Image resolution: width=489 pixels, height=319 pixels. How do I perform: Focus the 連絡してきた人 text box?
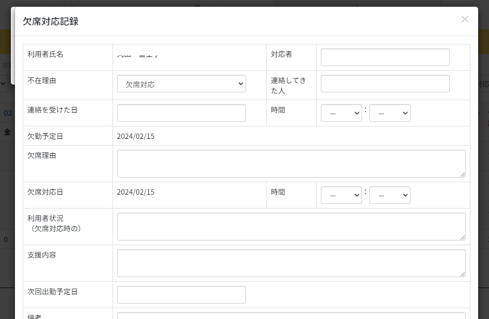point(385,84)
